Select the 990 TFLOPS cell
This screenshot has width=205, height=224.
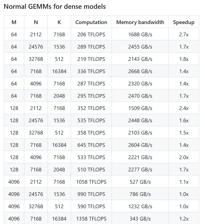pyautogui.click(x=91, y=194)
